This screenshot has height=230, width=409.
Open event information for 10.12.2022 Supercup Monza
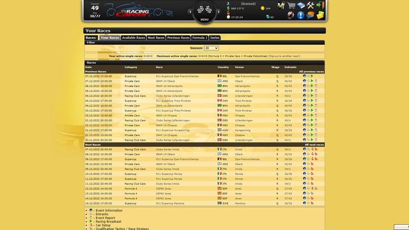[304, 174]
